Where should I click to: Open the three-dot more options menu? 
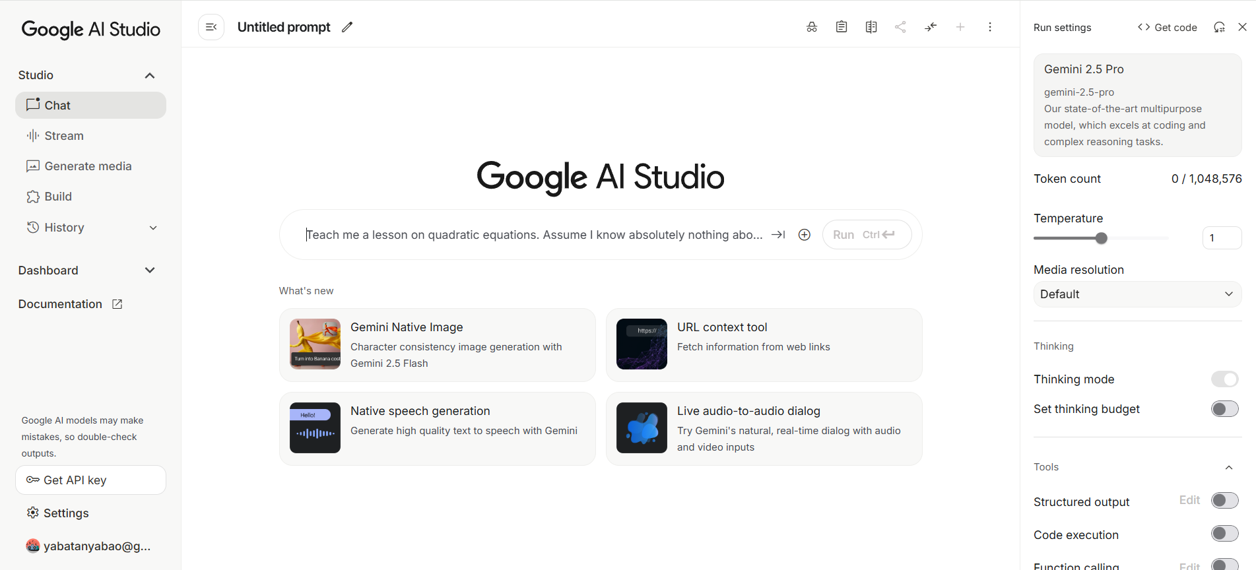coord(990,27)
